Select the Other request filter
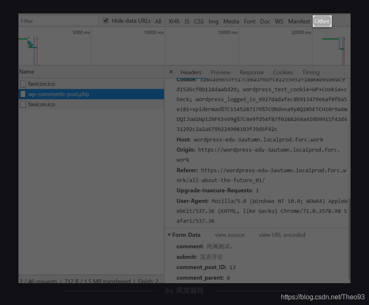This screenshot has height=305, width=369. [322, 21]
